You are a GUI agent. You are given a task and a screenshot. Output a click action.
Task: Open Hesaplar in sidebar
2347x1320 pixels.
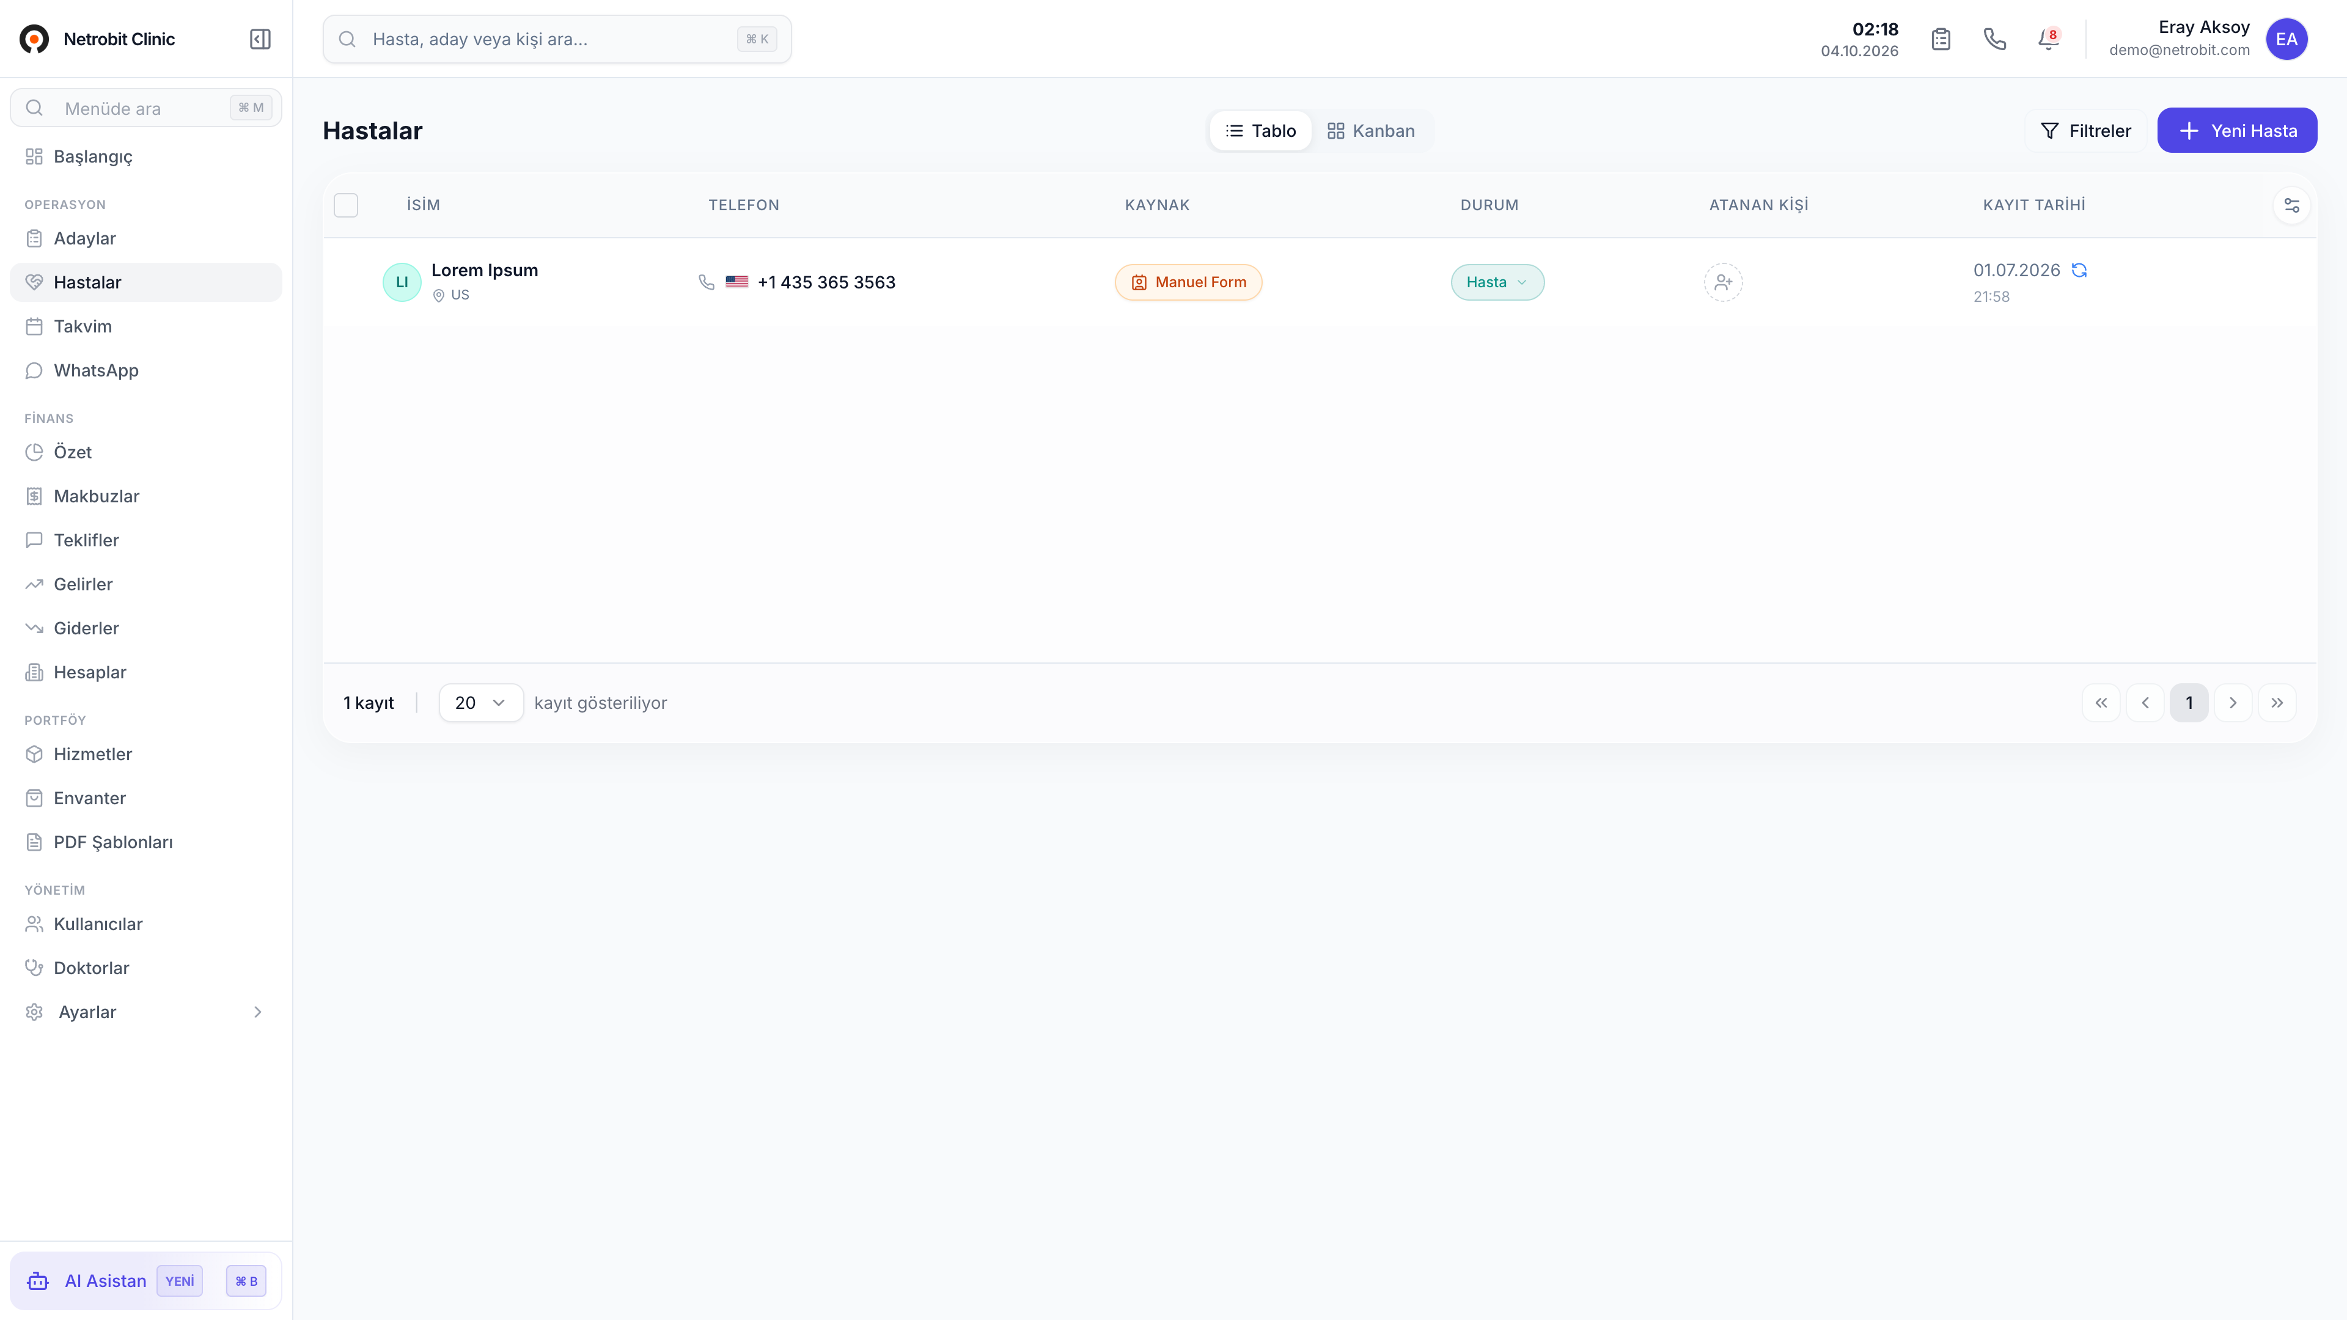coord(146,672)
